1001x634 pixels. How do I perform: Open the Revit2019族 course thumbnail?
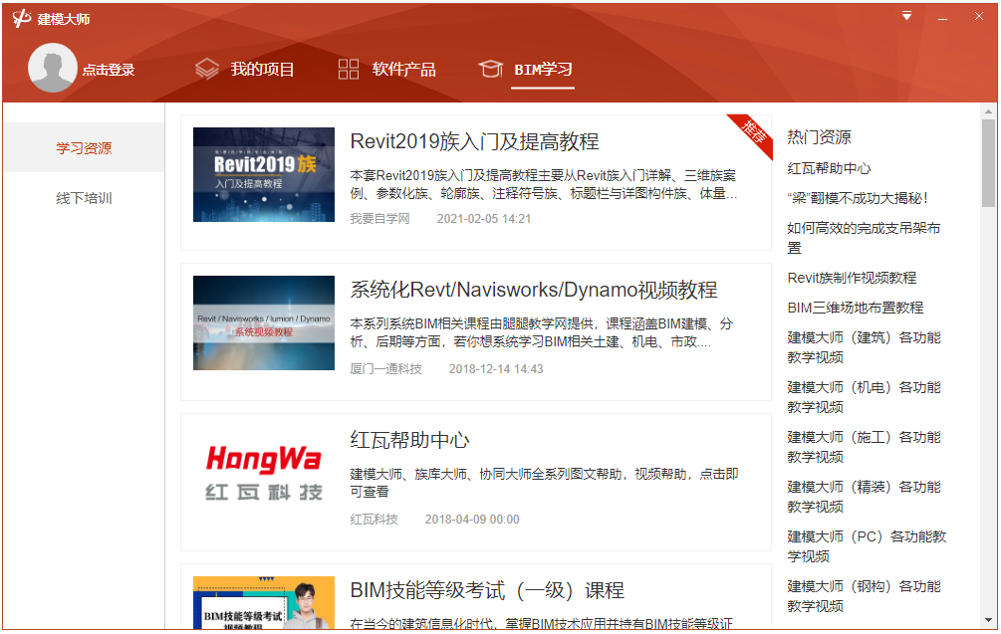pos(264,175)
